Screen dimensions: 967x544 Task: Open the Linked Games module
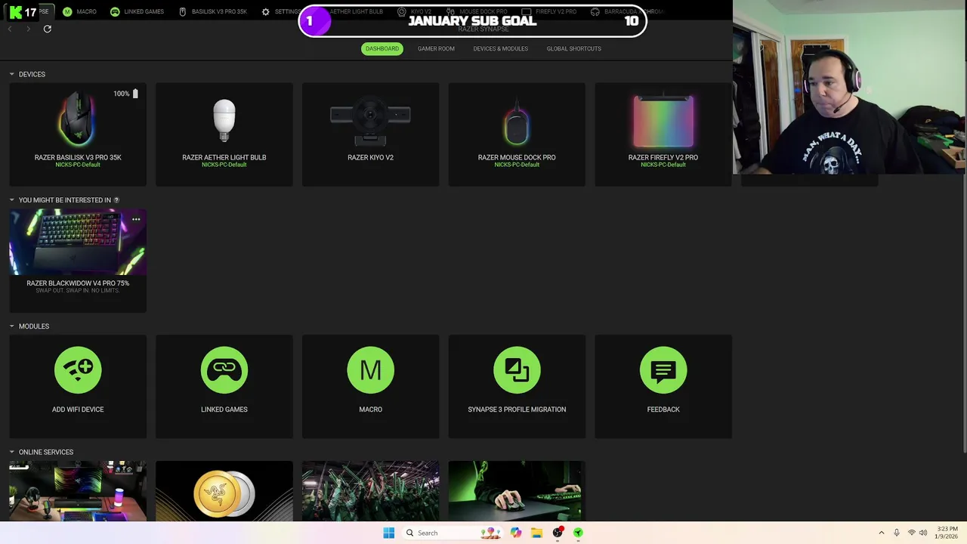(x=224, y=386)
